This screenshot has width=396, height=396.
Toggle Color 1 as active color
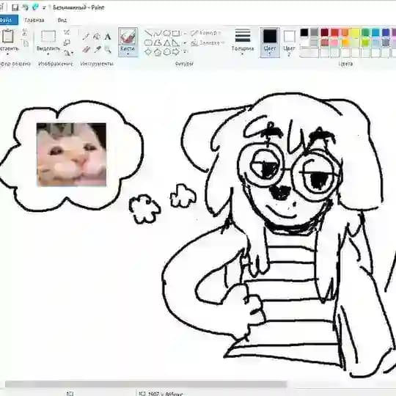[270, 43]
